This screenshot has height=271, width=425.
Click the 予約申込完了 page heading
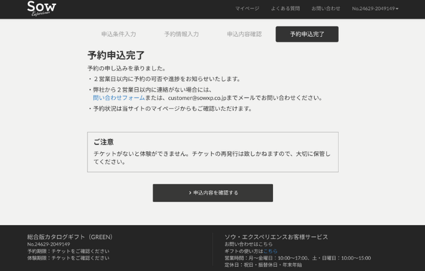116,55
